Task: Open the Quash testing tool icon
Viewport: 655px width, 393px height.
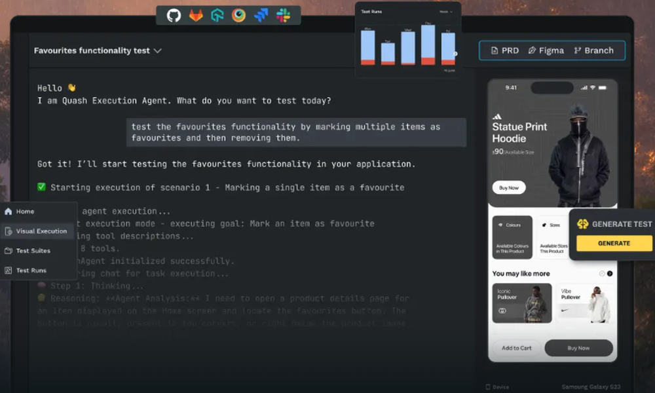Action: [216, 14]
